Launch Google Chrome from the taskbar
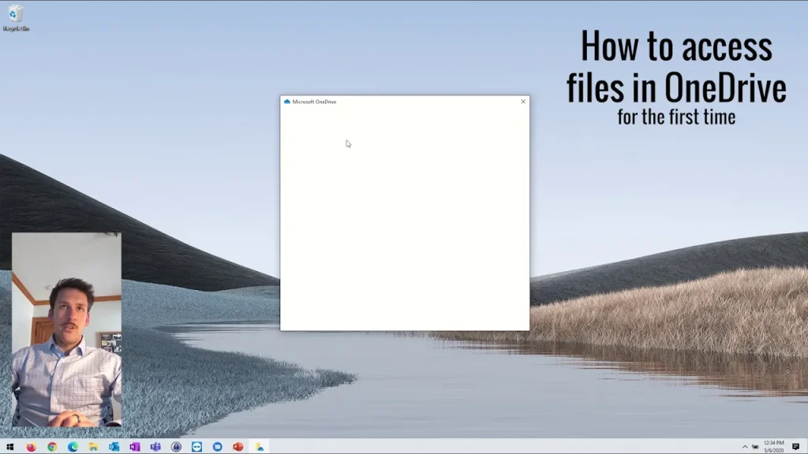The height and width of the screenshot is (454, 808). coord(52,447)
